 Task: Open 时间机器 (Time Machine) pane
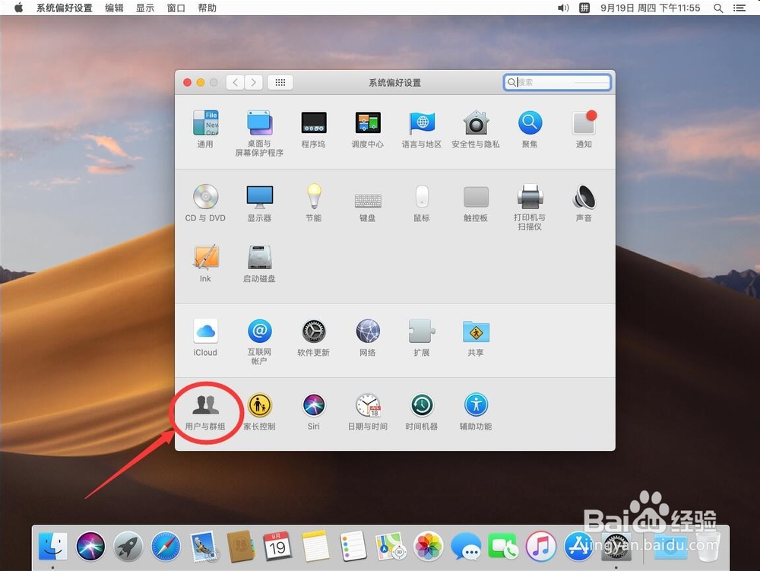tap(422, 411)
